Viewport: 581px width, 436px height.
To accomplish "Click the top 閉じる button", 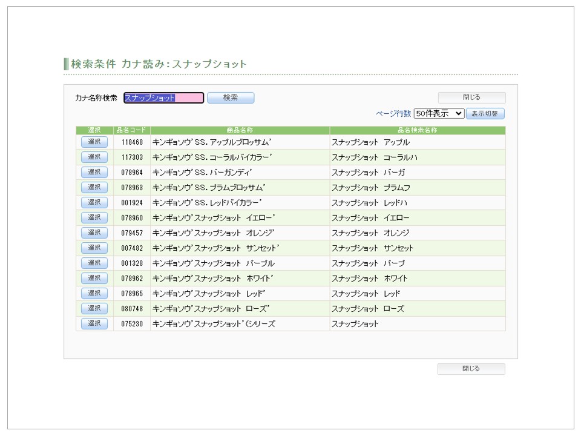I will coord(471,97).
